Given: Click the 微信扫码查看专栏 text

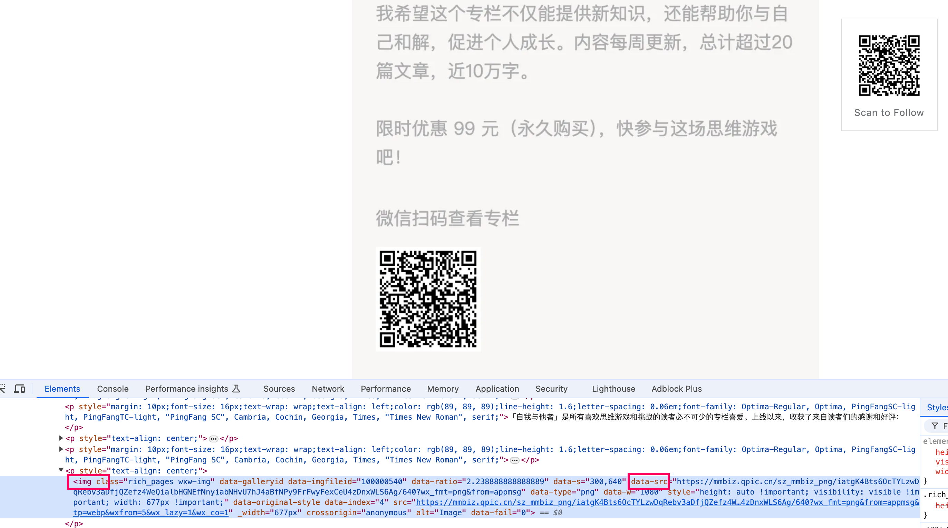Looking at the screenshot, I should (x=447, y=218).
